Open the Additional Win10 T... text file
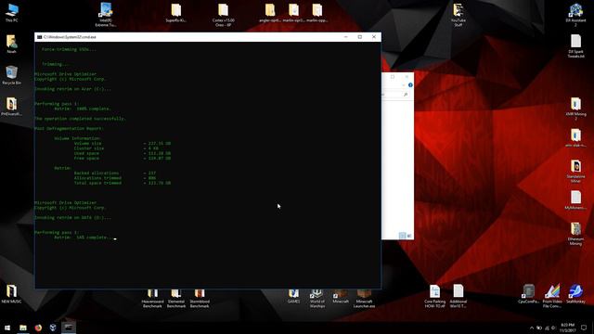 pos(458,296)
